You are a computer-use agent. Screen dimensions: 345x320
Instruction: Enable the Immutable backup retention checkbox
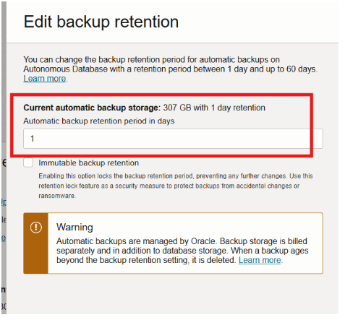click(x=28, y=163)
